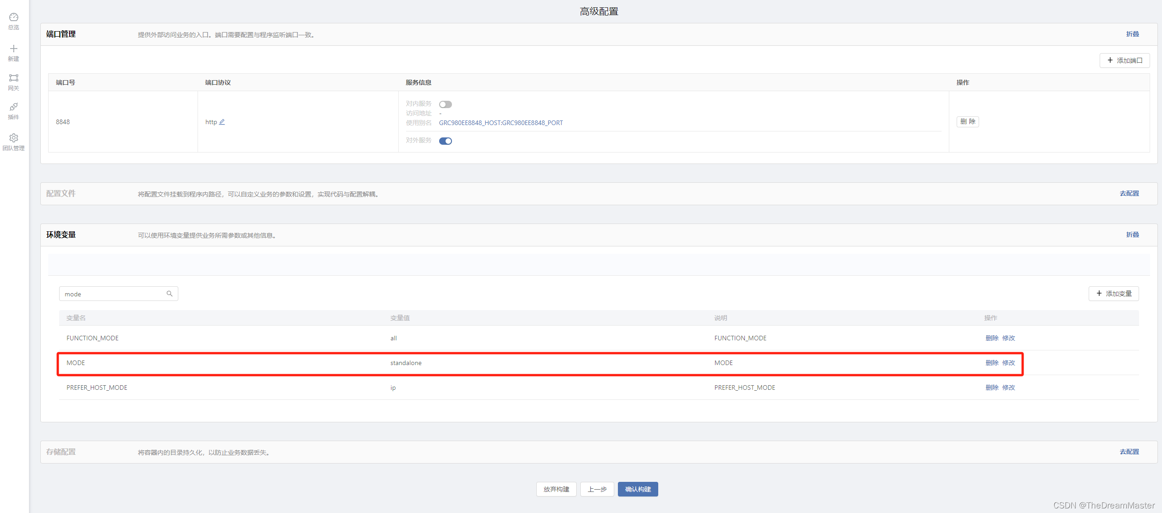
Task: Click the 添加端口 button
Action: pyautogui.click(x=1124, y=60)
